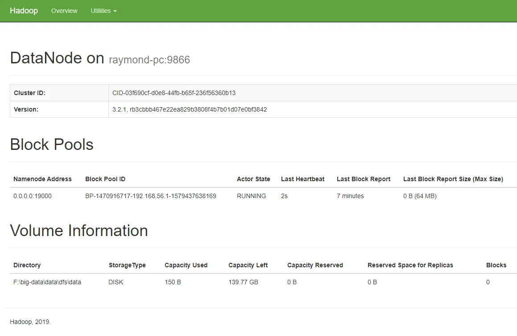
Task: Click the Volume Information heading
Action: [79, 231]
